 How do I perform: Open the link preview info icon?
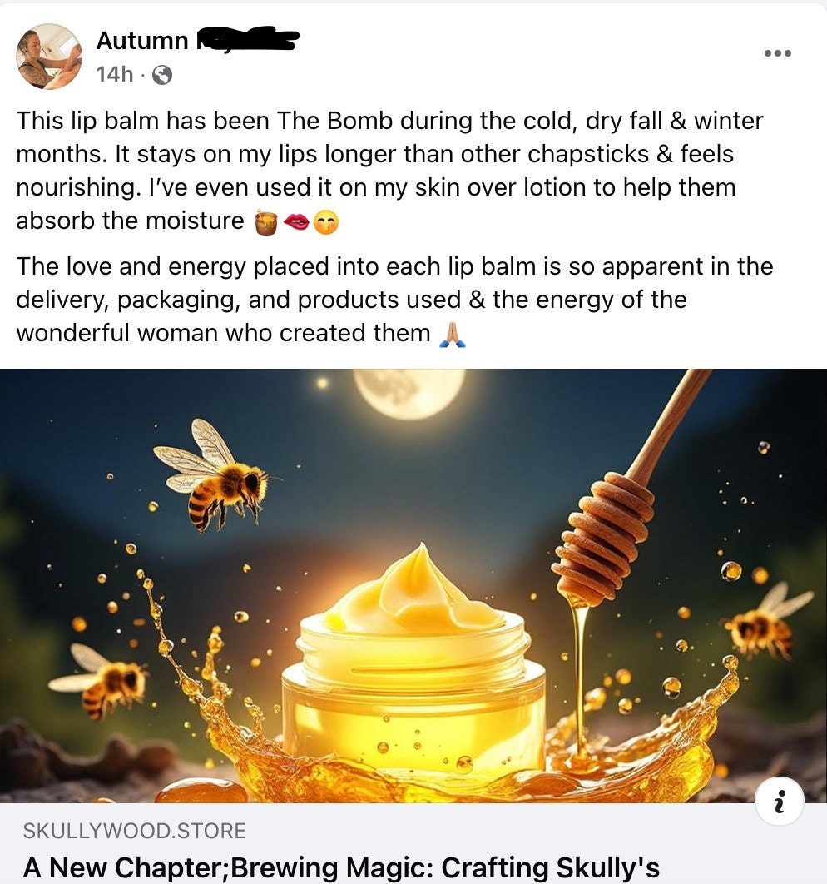779,801
